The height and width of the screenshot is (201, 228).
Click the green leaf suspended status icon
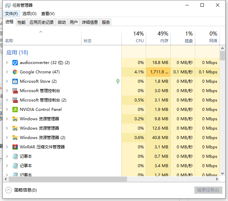tap(118, 81)
